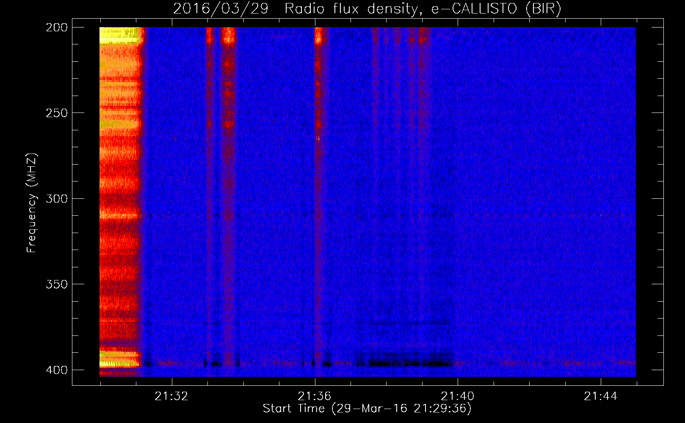Select the 200 frequency tick label
This screenshot has width=685, height=423.
[x=57, y=27]
